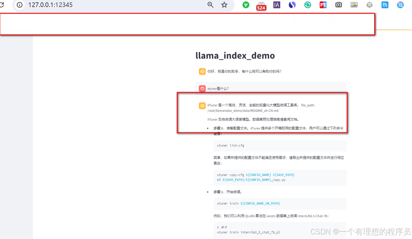Open the blue S-shaped extension icon

pyautogui.click(x=292, y=5)
